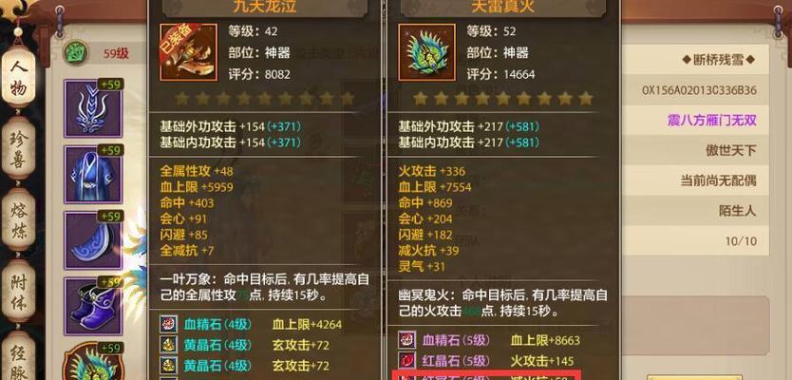This screenshot has height=380, width=792.
Task: Open the 人物 character tab
Action: point(19,76)
